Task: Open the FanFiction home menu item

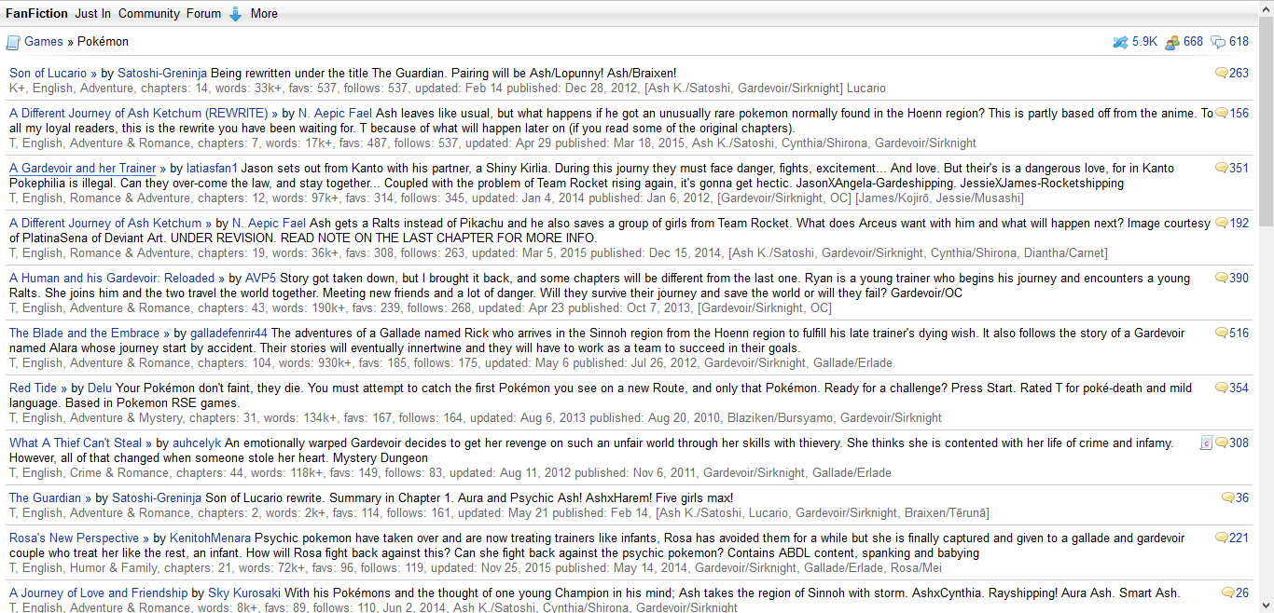Action: (35, 13)
